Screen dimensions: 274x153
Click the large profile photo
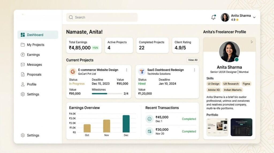click(229, 52)
